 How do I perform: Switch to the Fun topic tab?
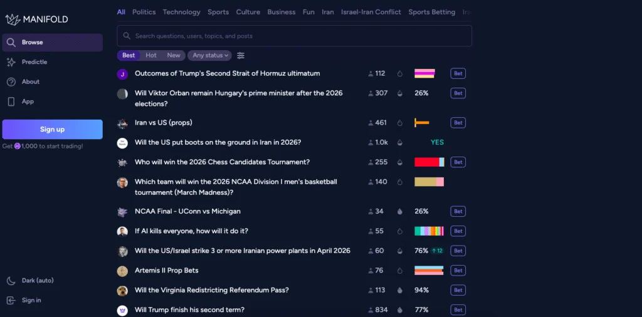pyautogui.click(x=308, y=13)
